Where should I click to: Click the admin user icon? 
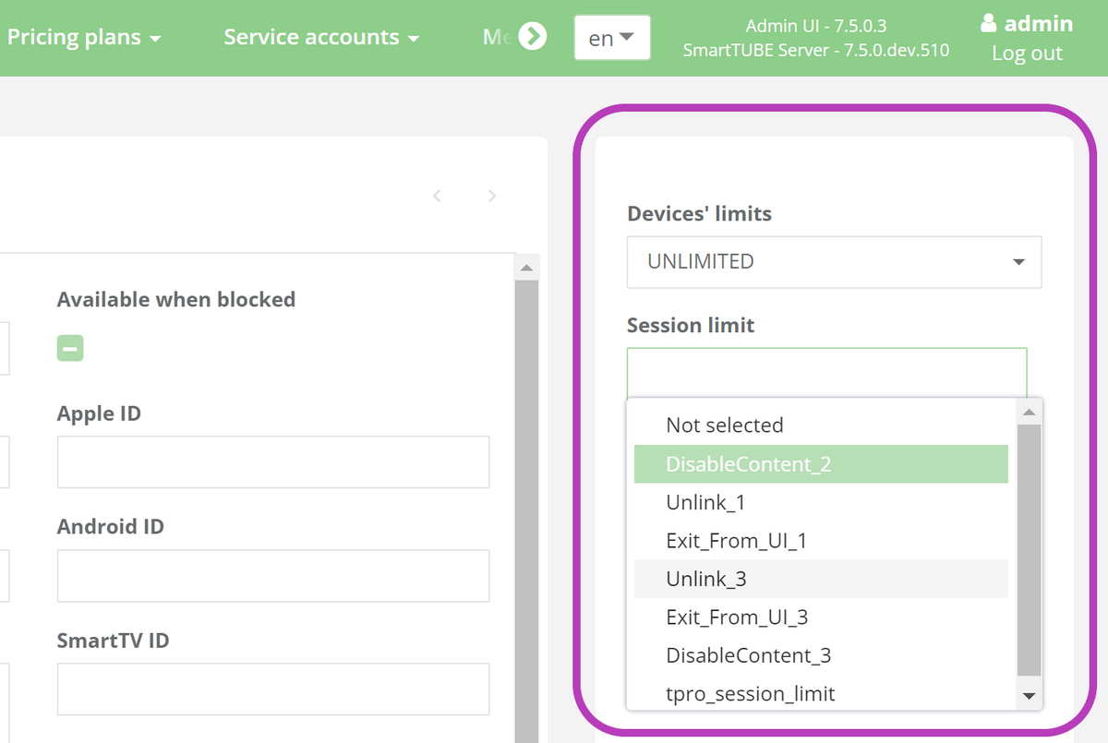pyautogui.click(x=989, y=23)
